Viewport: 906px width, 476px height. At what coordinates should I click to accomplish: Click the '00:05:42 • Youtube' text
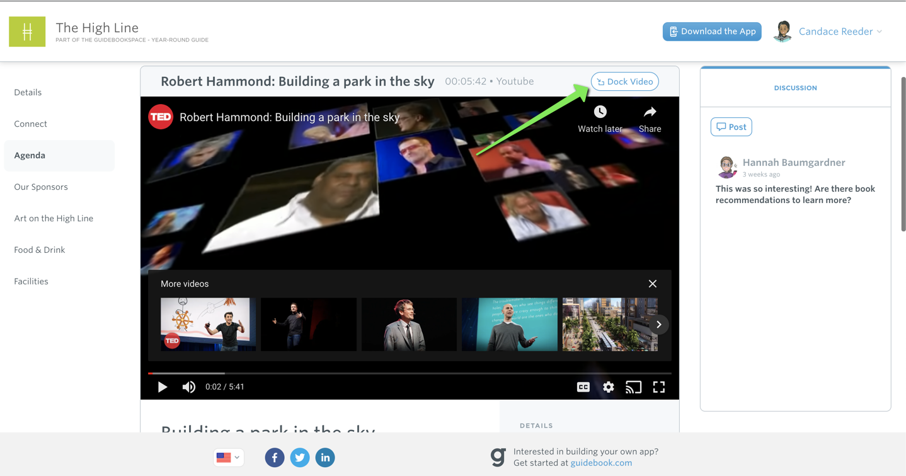[489, 81]
